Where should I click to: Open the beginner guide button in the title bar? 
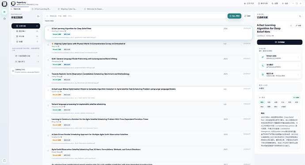point(263,4)
